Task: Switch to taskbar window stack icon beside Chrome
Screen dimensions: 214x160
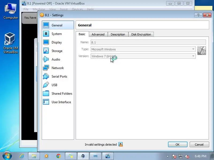Action: [71, 156]
